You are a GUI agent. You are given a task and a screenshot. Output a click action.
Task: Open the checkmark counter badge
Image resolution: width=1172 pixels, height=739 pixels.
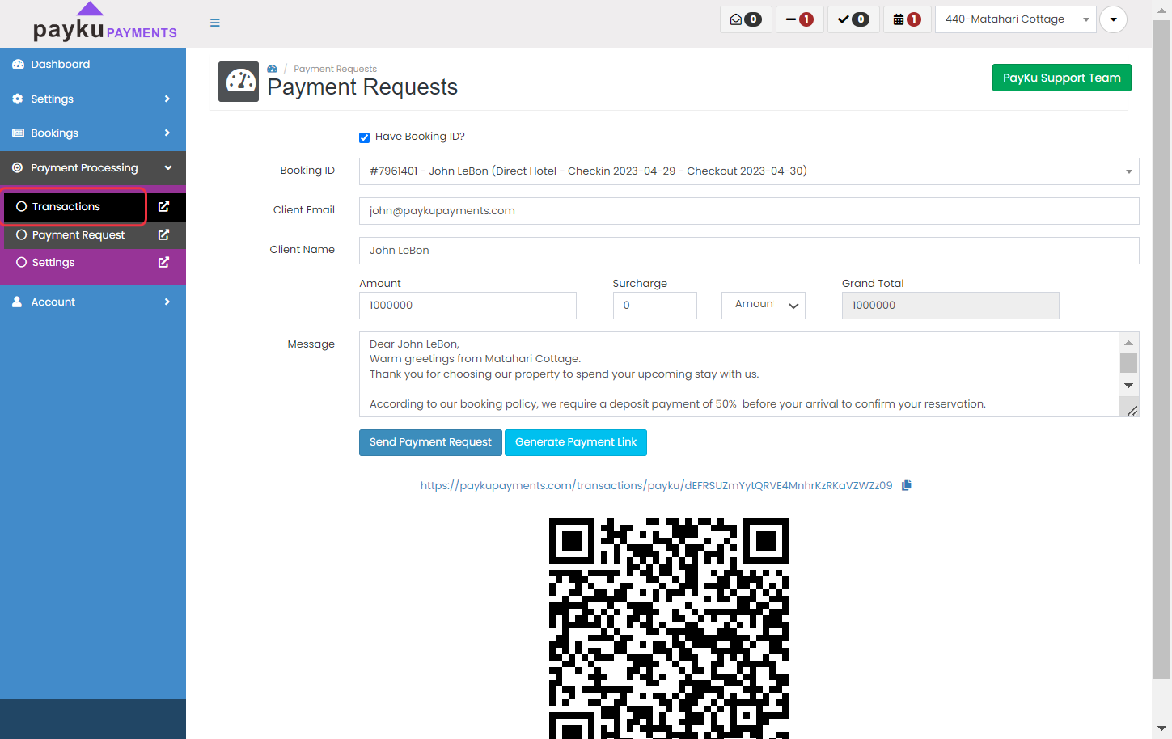click(853, 19)
